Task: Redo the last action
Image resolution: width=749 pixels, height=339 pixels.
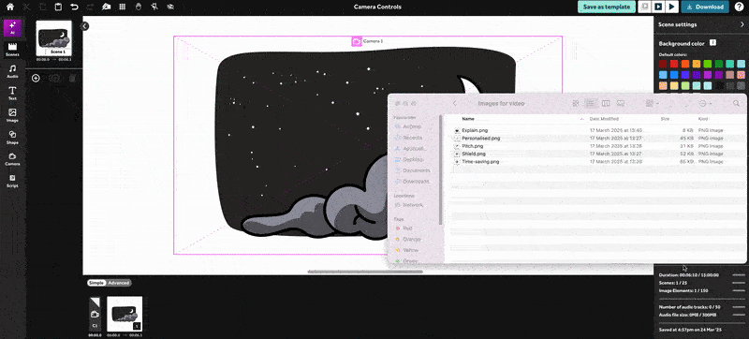Action: point(90,7)
